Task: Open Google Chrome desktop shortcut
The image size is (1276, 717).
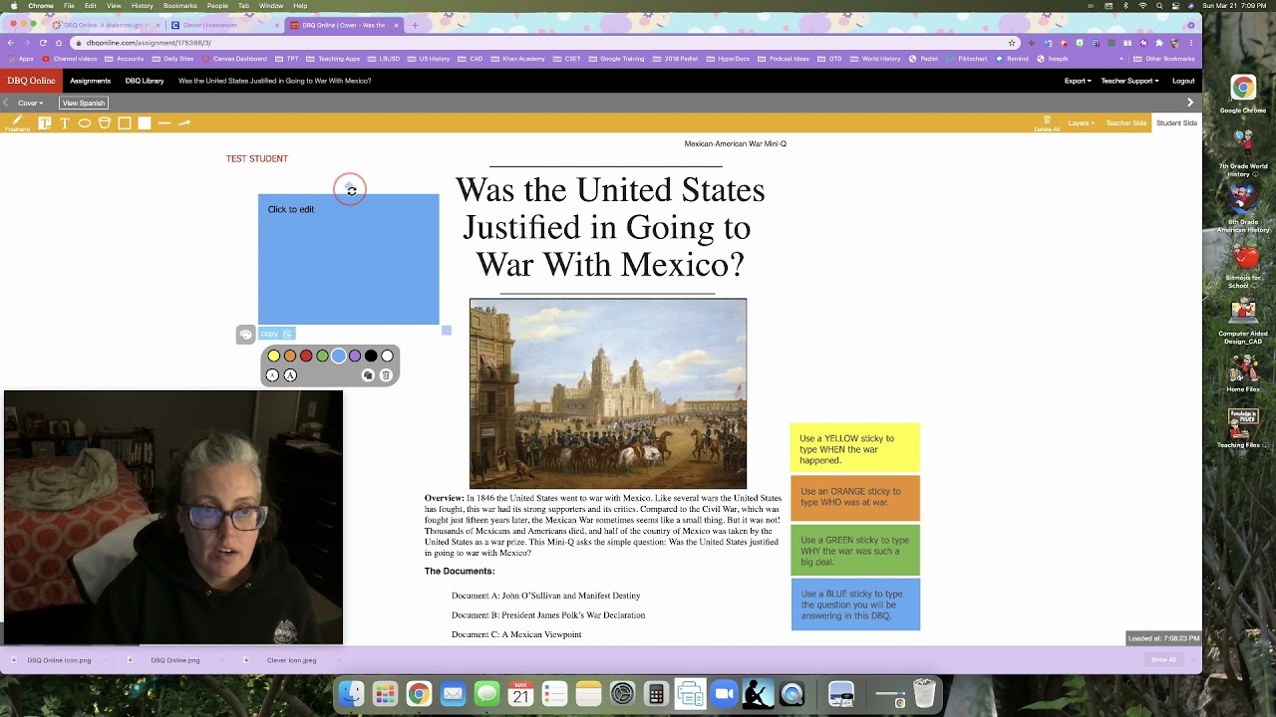Action: 1243,95
